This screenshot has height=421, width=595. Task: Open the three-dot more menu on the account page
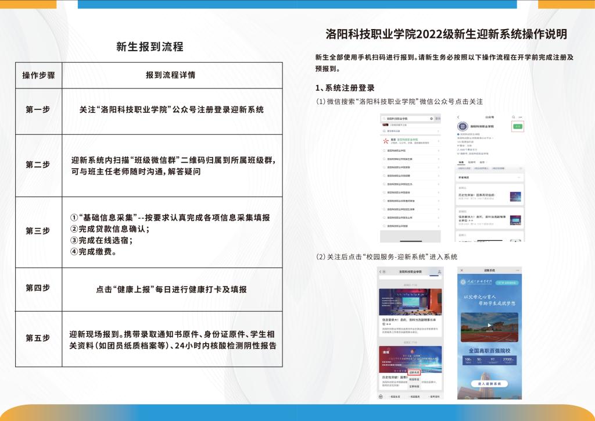tap(520, 117)
